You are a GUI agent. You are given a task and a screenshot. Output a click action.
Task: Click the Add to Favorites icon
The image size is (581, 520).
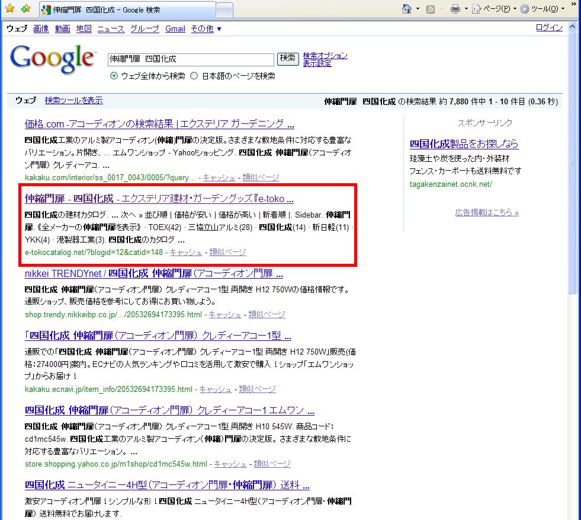(25, 9)
